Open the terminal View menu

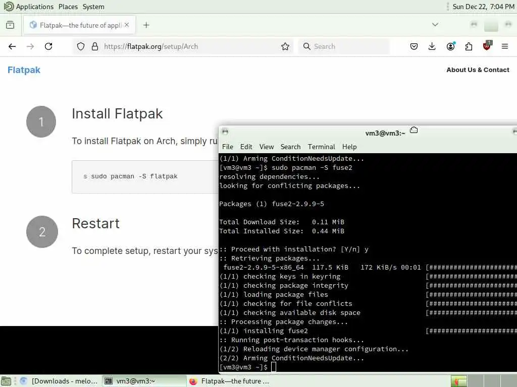pyautogui.click(x=267, y=147)
